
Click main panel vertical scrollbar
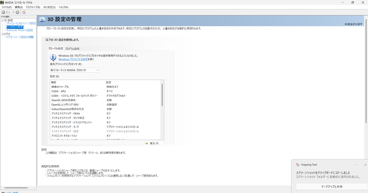click(x=366, y=70)
